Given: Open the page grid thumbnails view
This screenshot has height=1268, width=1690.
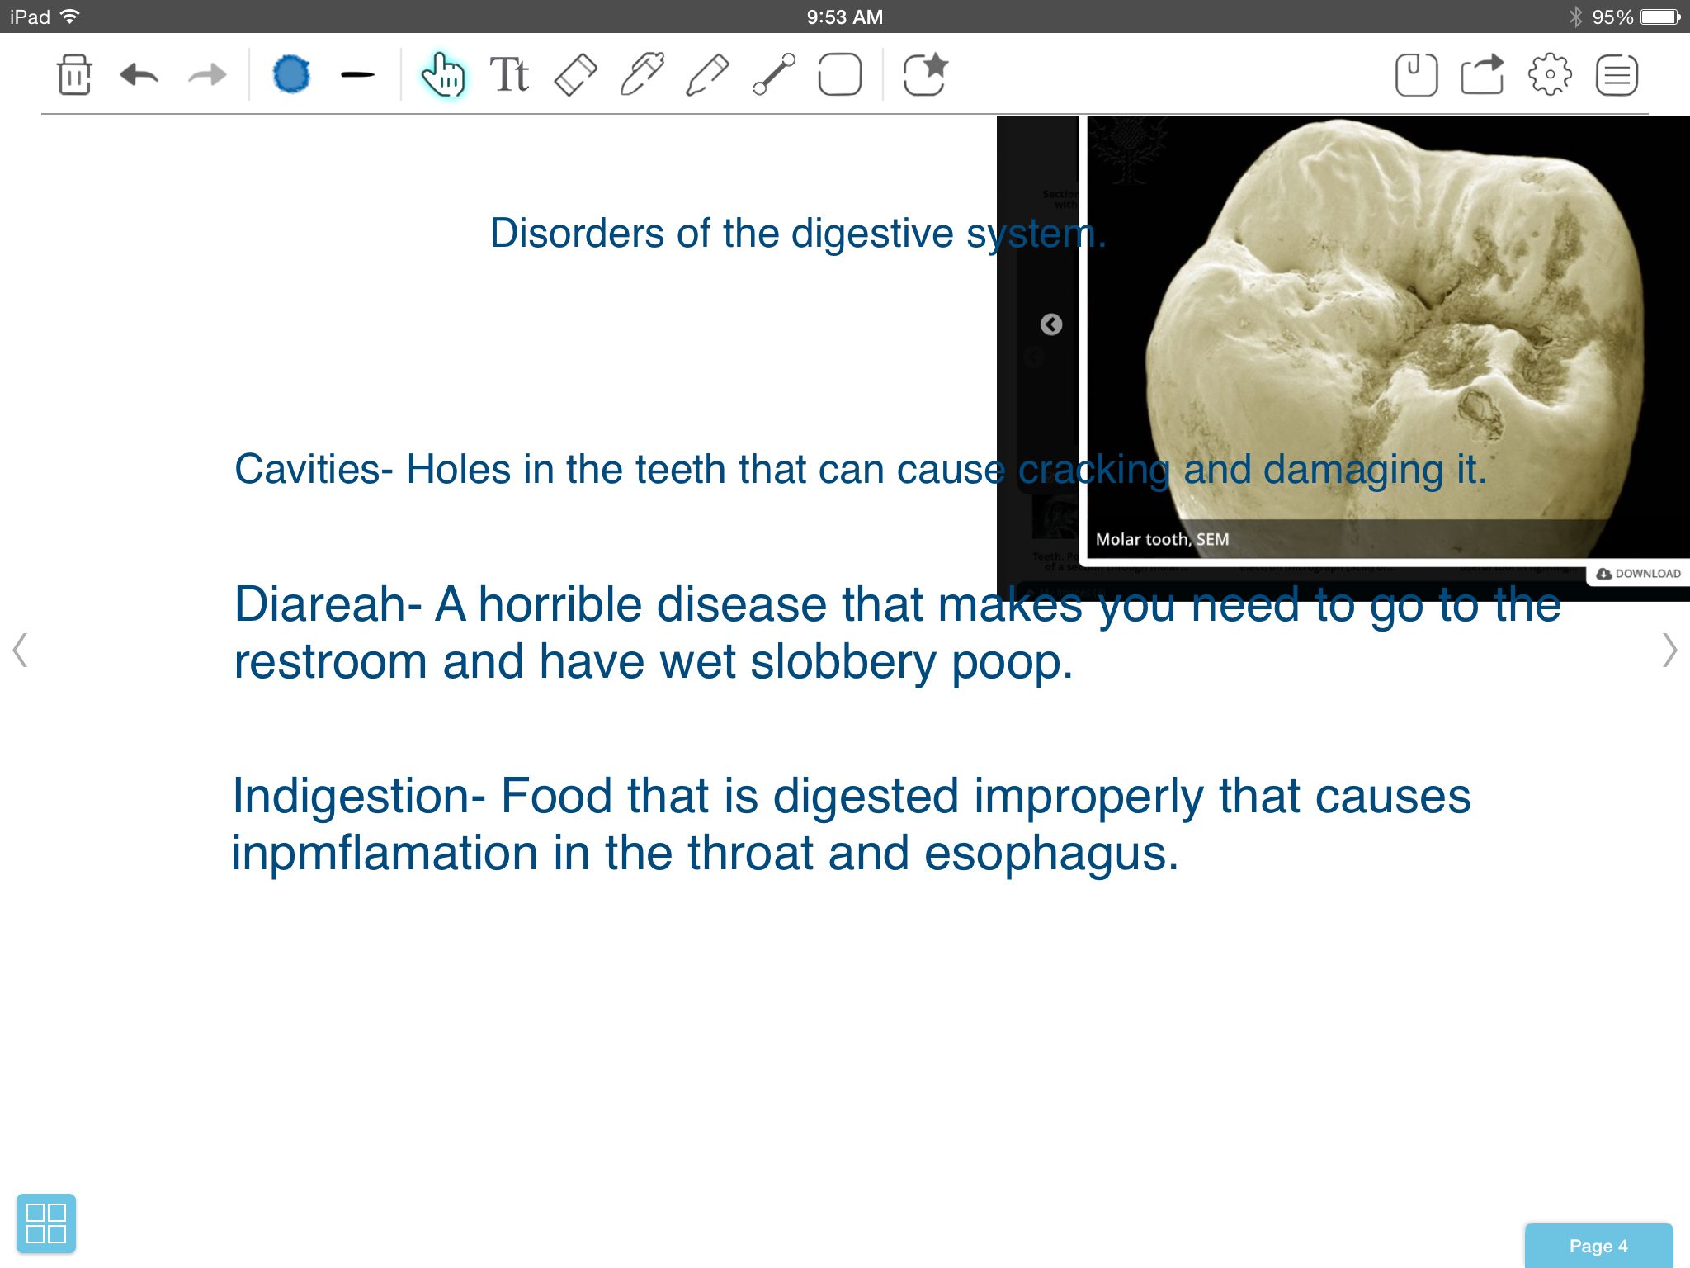Looking at the screenshot, I should click(46, 1223).
